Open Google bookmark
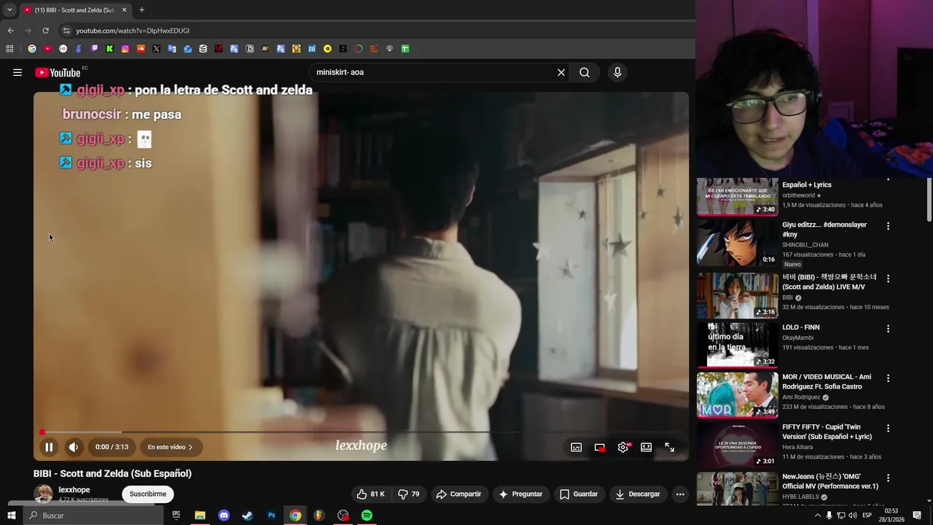 coord(32,49)
